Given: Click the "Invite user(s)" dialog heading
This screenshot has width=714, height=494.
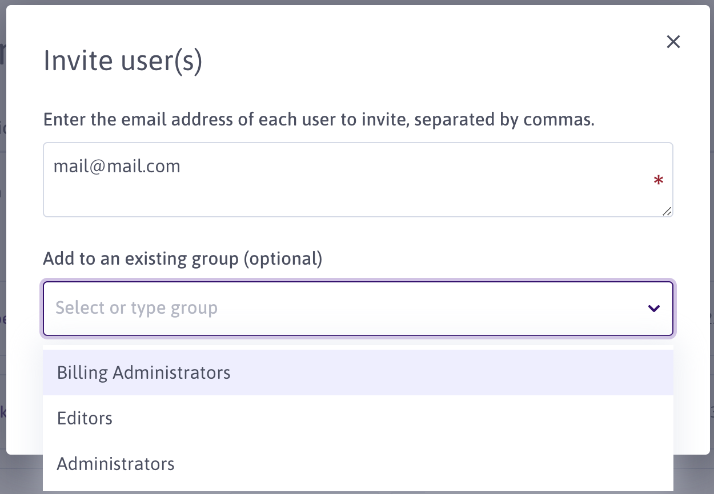Looking at the screenshot, I should (x=123, y=61).
